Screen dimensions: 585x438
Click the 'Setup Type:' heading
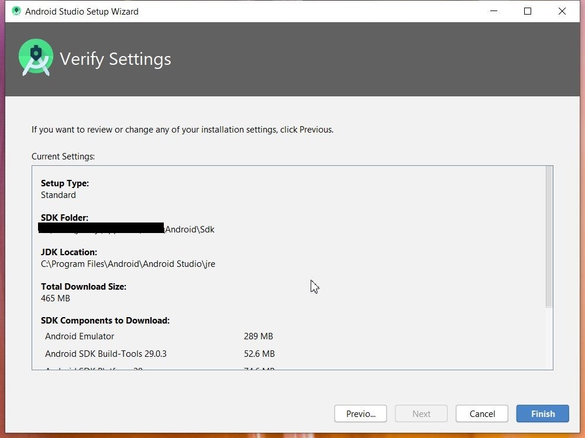[x=65, y=183]
